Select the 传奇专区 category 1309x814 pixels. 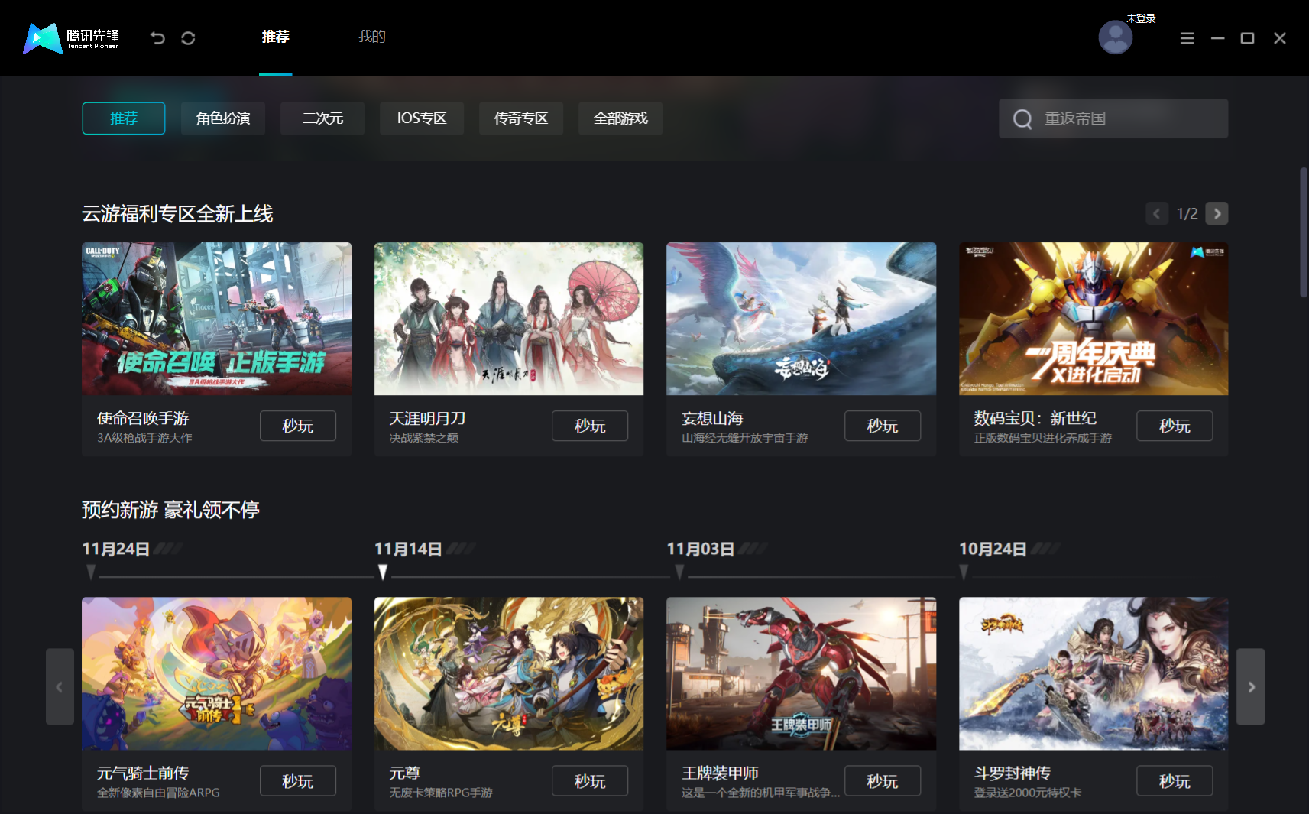click(x=521, y=118)
